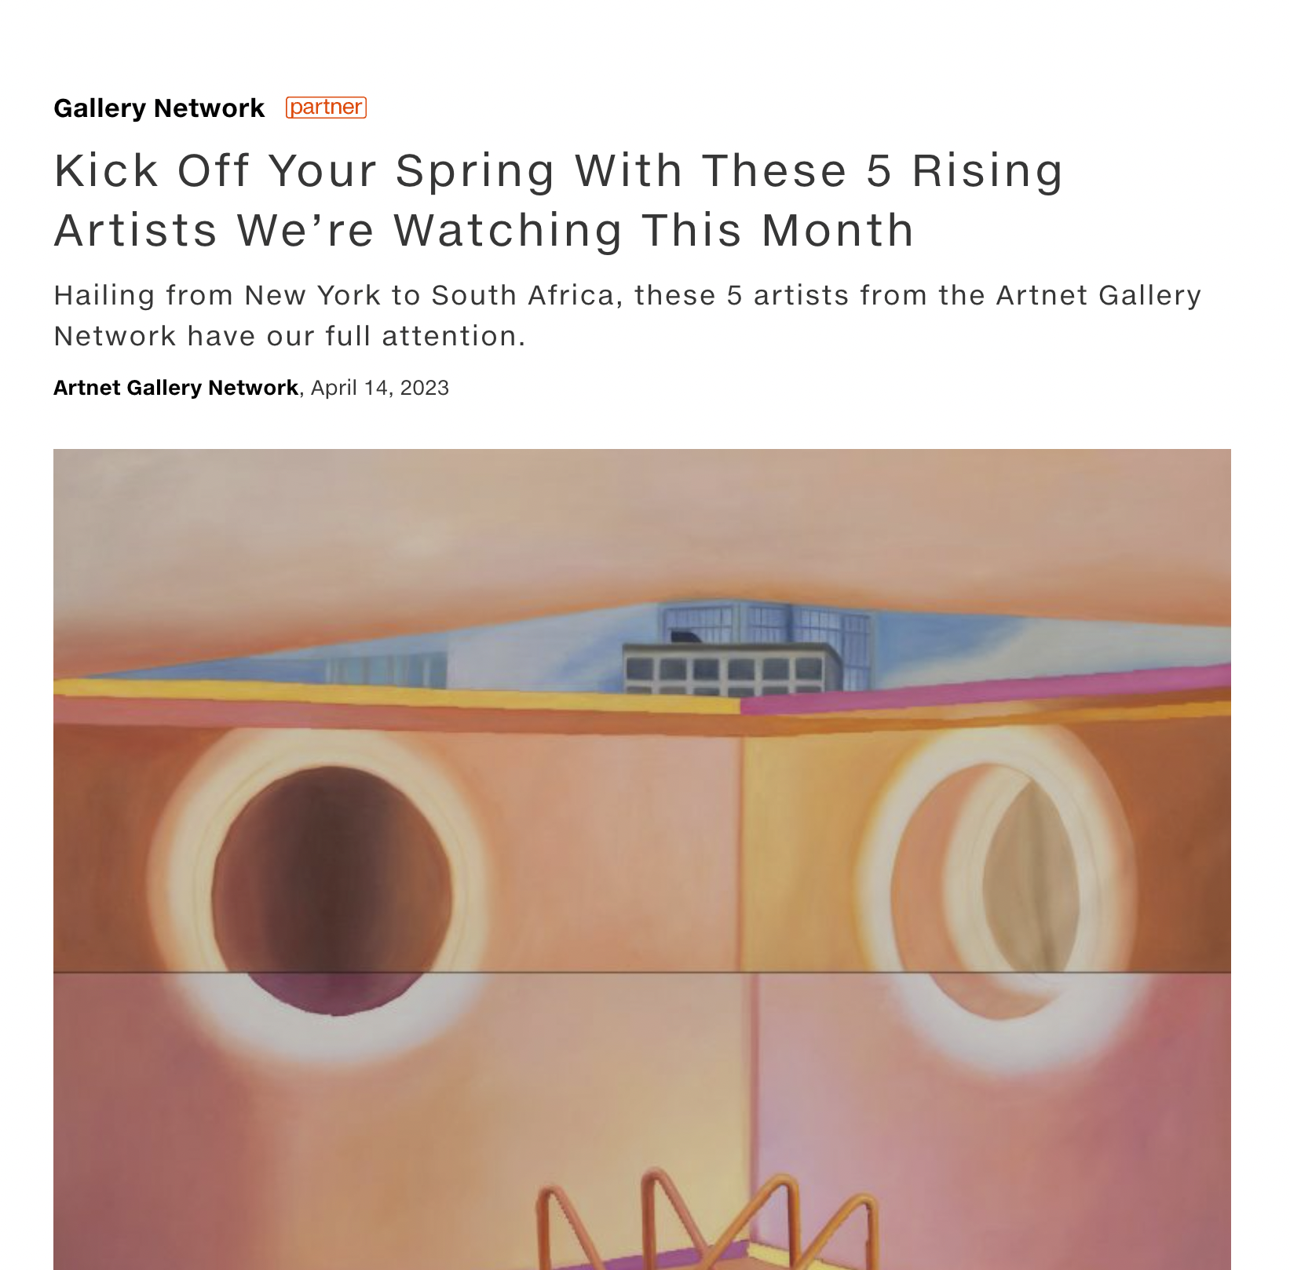Open the Gallery Network category link
This screenshot has height=1270, width=1290.
[x=159, y=108]
